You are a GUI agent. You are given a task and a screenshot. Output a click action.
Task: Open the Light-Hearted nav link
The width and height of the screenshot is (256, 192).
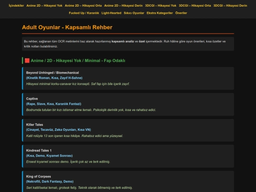point(111,13)
